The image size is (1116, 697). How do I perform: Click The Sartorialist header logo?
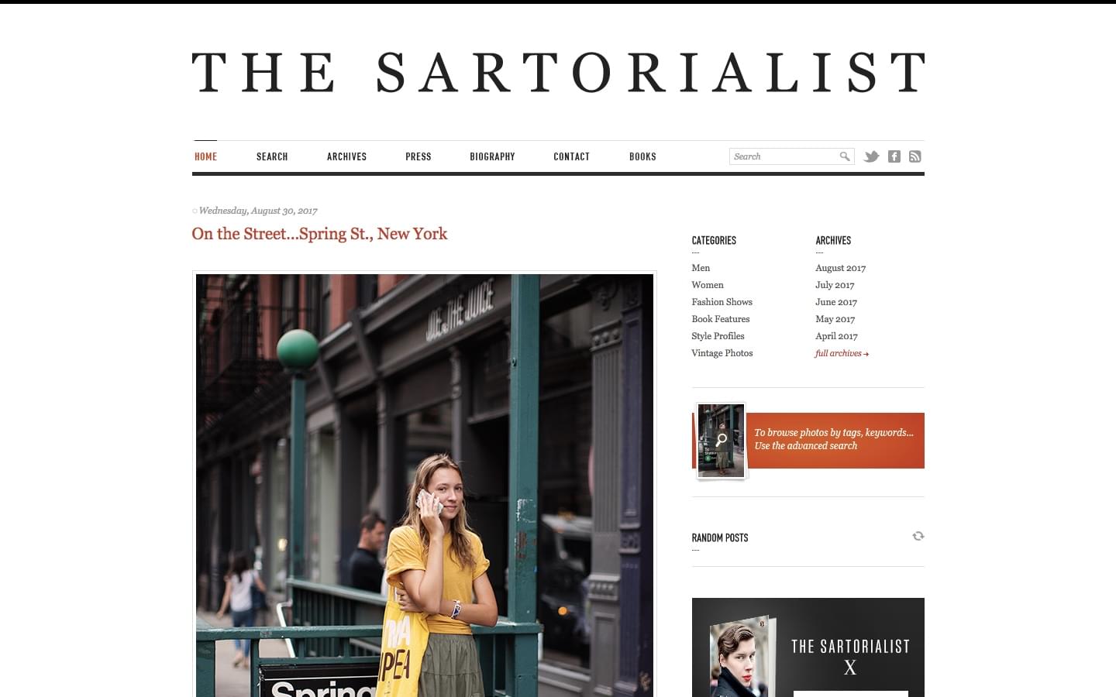tap(558, 72)
